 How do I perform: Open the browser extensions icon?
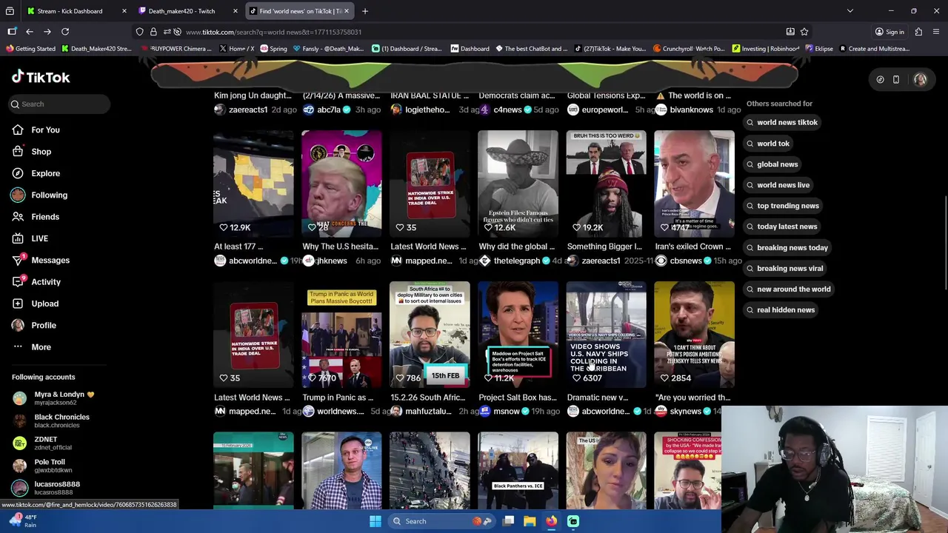tap(918, 32)
